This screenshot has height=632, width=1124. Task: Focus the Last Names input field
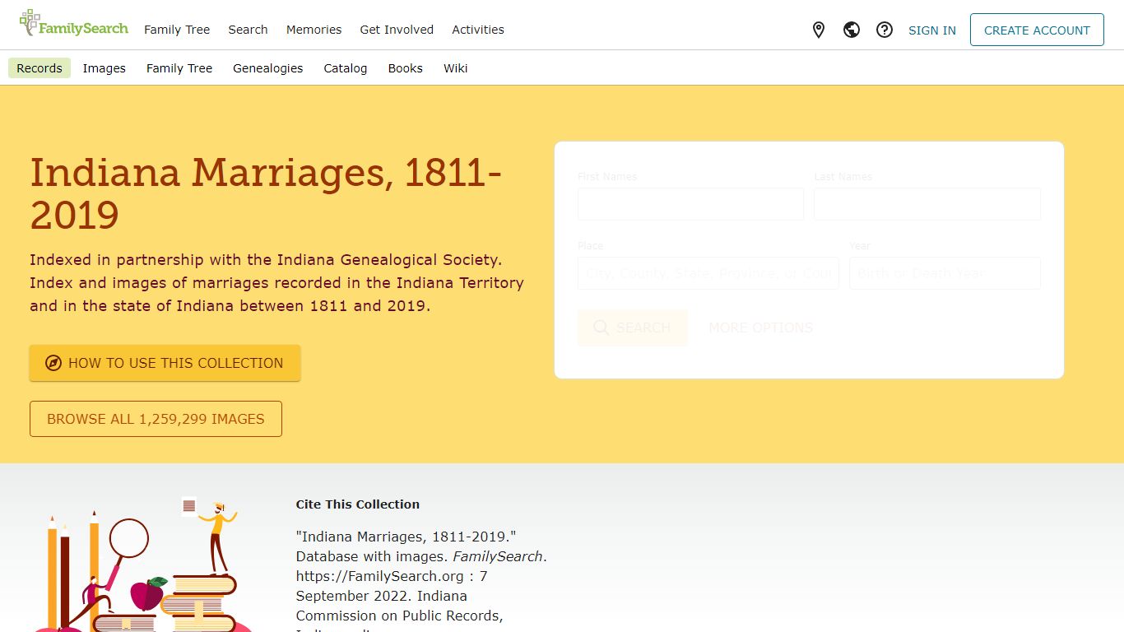927,204
